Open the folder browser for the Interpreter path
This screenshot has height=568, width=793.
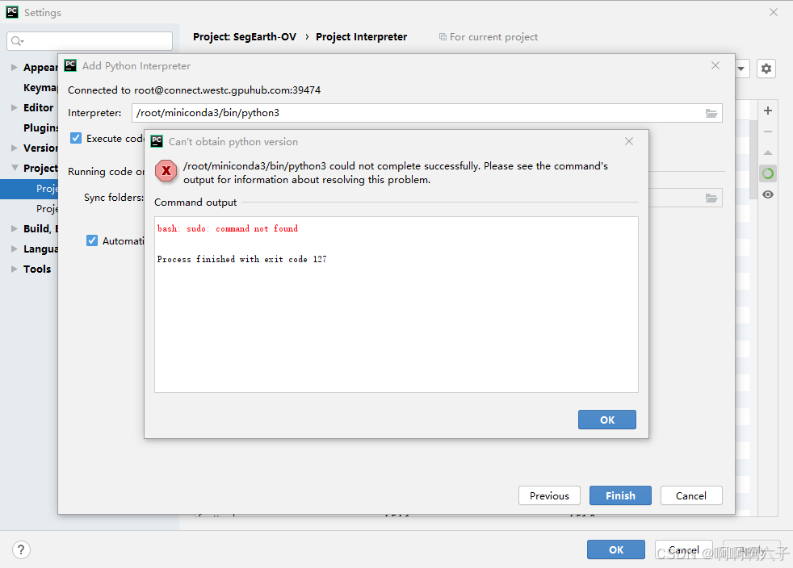[711, 113]
